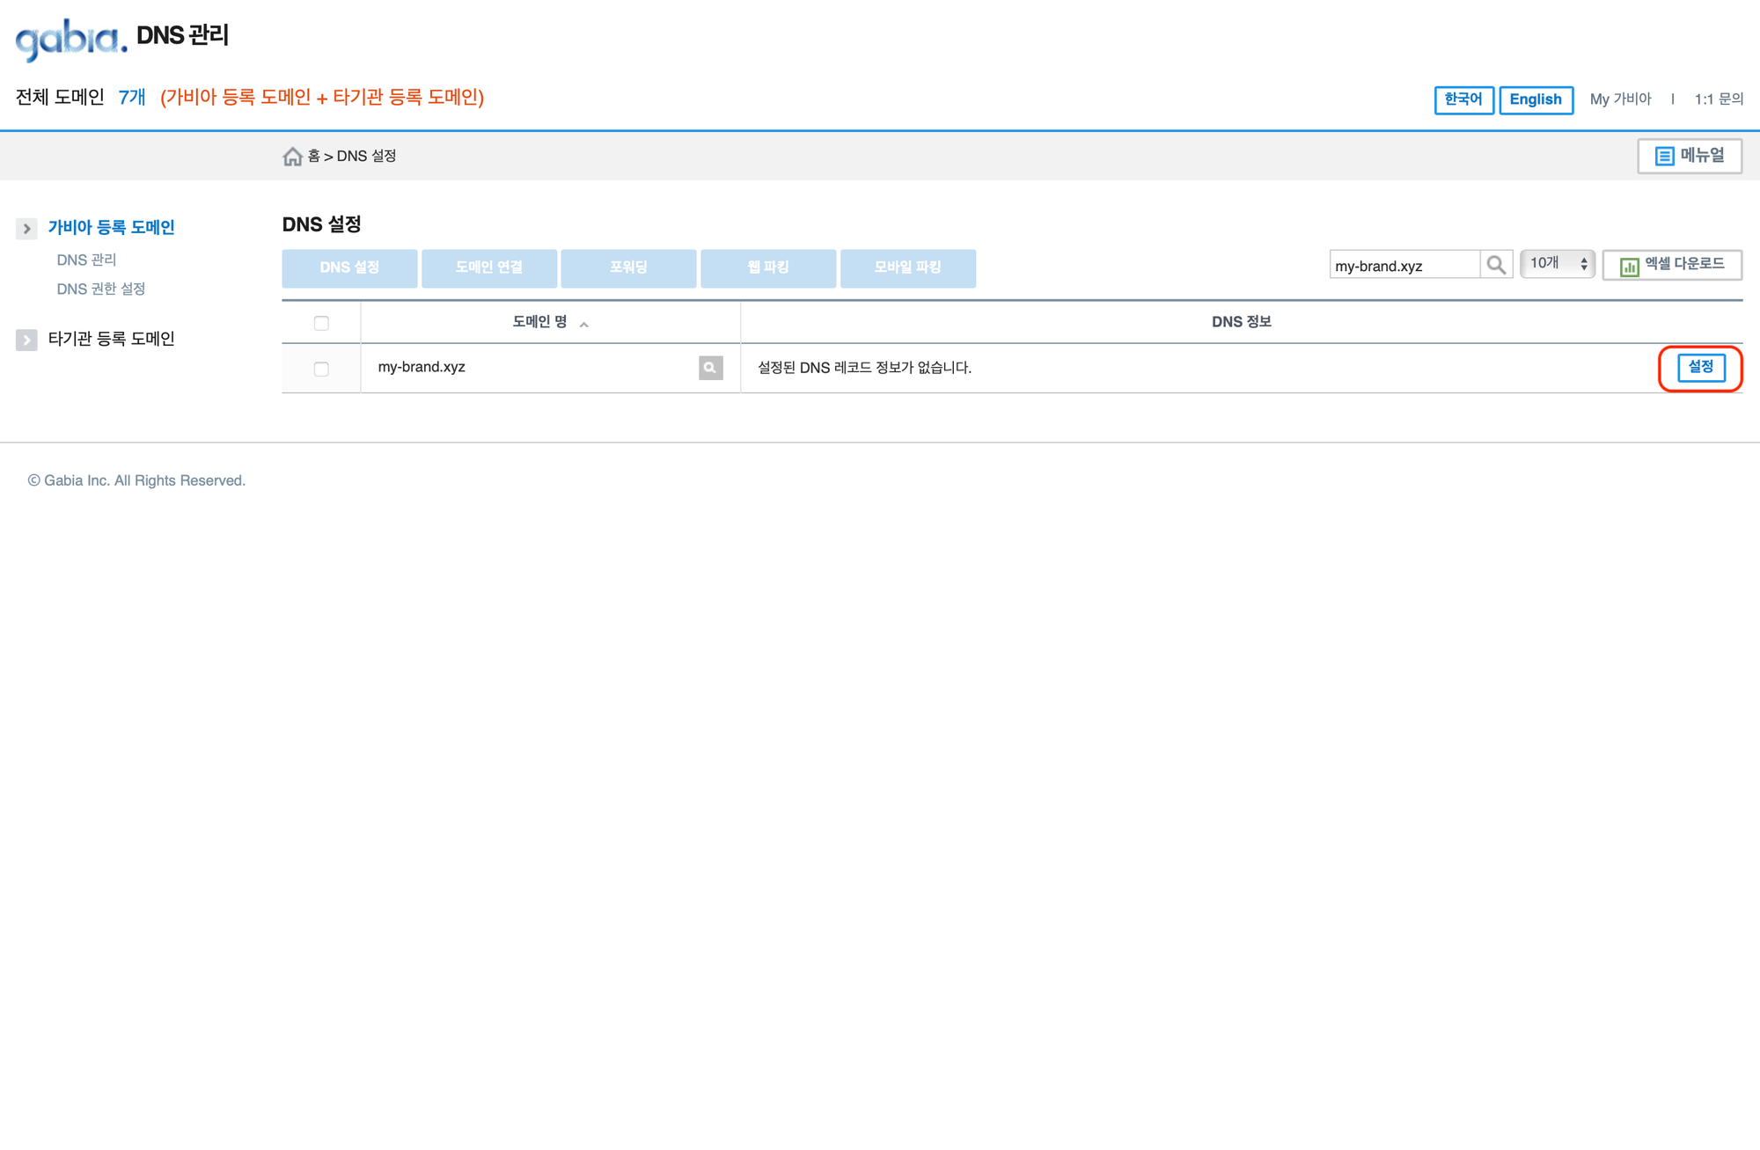Viewport: 1760px width, 1150px height.
Task: Select the 웹 파킹 tab
Action: pos(767,267)
